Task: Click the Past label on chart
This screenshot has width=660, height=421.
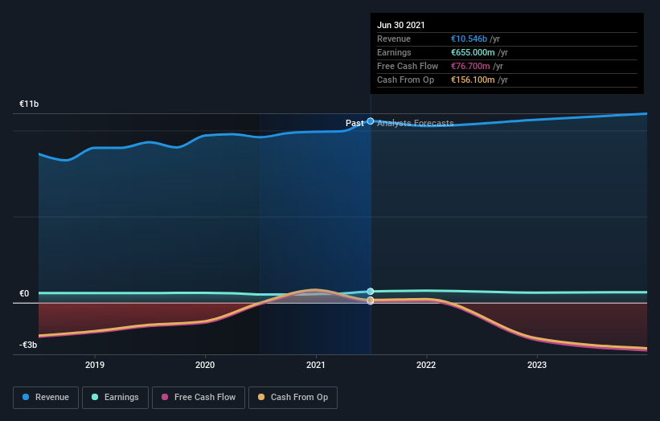Action: tap(355, 123)
